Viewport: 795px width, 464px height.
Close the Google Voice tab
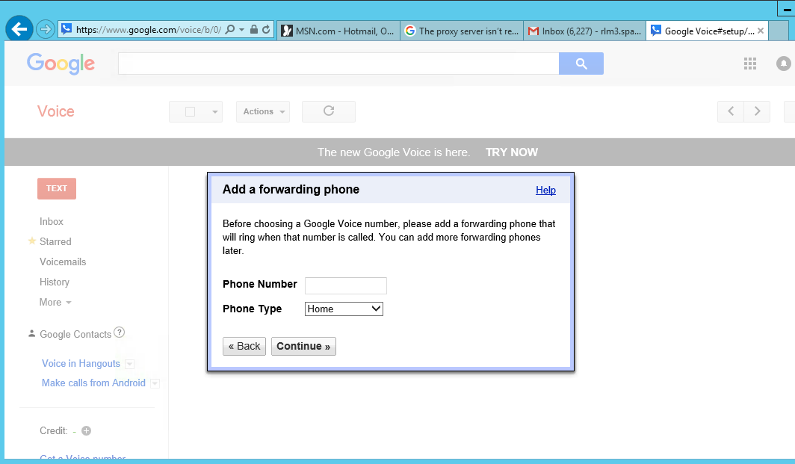[x=761, y=31]
